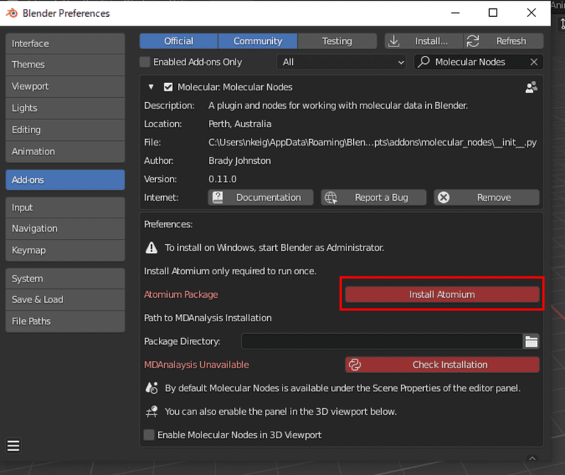Click the Refresh add-ons button
565x475 pixels.
coord(503,41)
